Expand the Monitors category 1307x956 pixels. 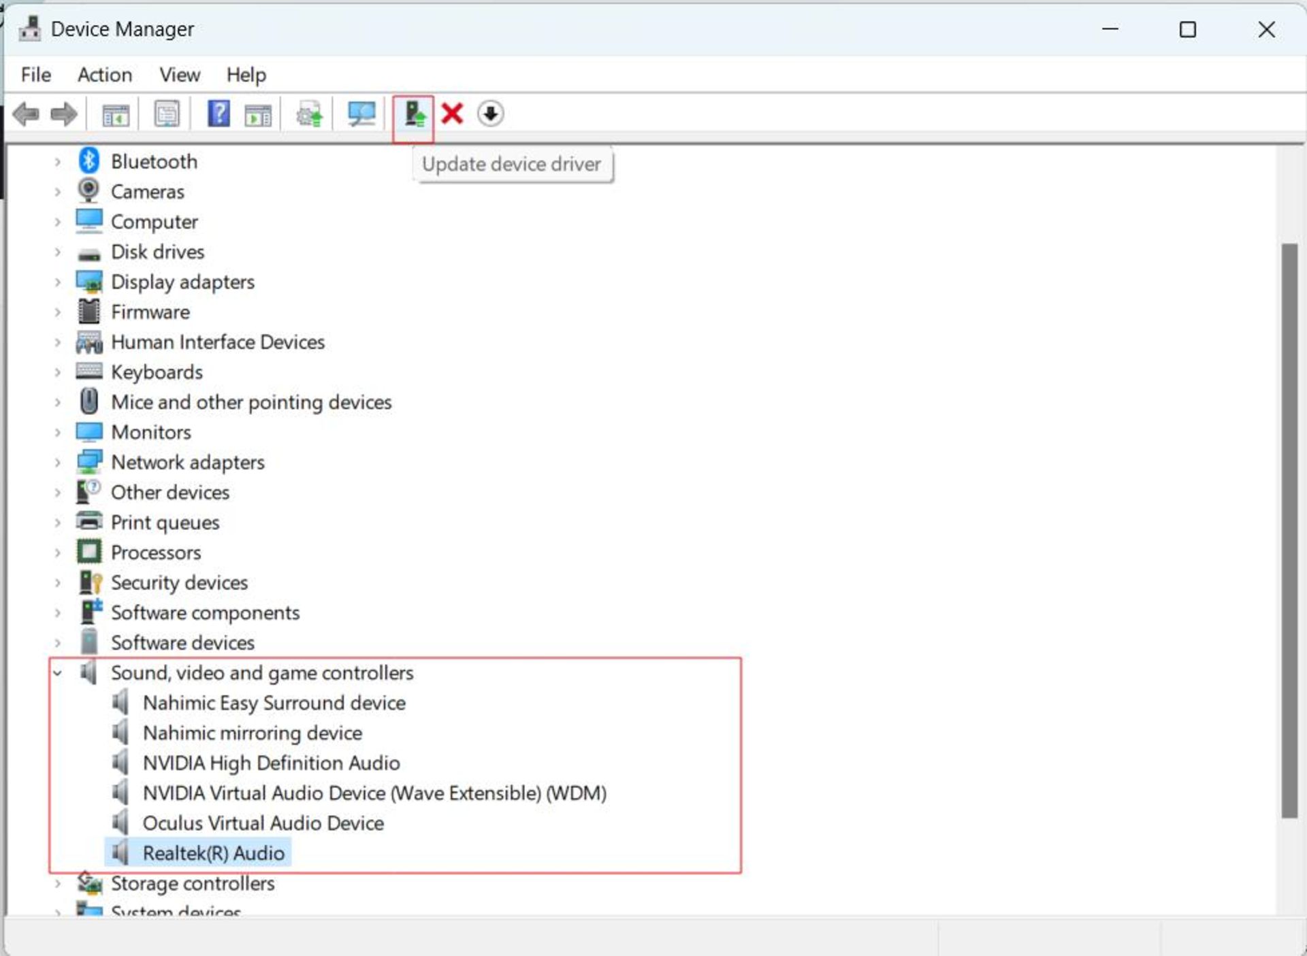pyautogui.click(x=58, y=432)
